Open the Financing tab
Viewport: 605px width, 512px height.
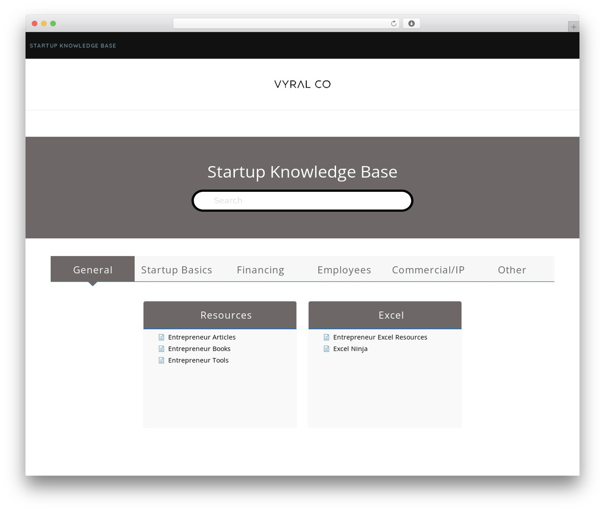point(260,269)
